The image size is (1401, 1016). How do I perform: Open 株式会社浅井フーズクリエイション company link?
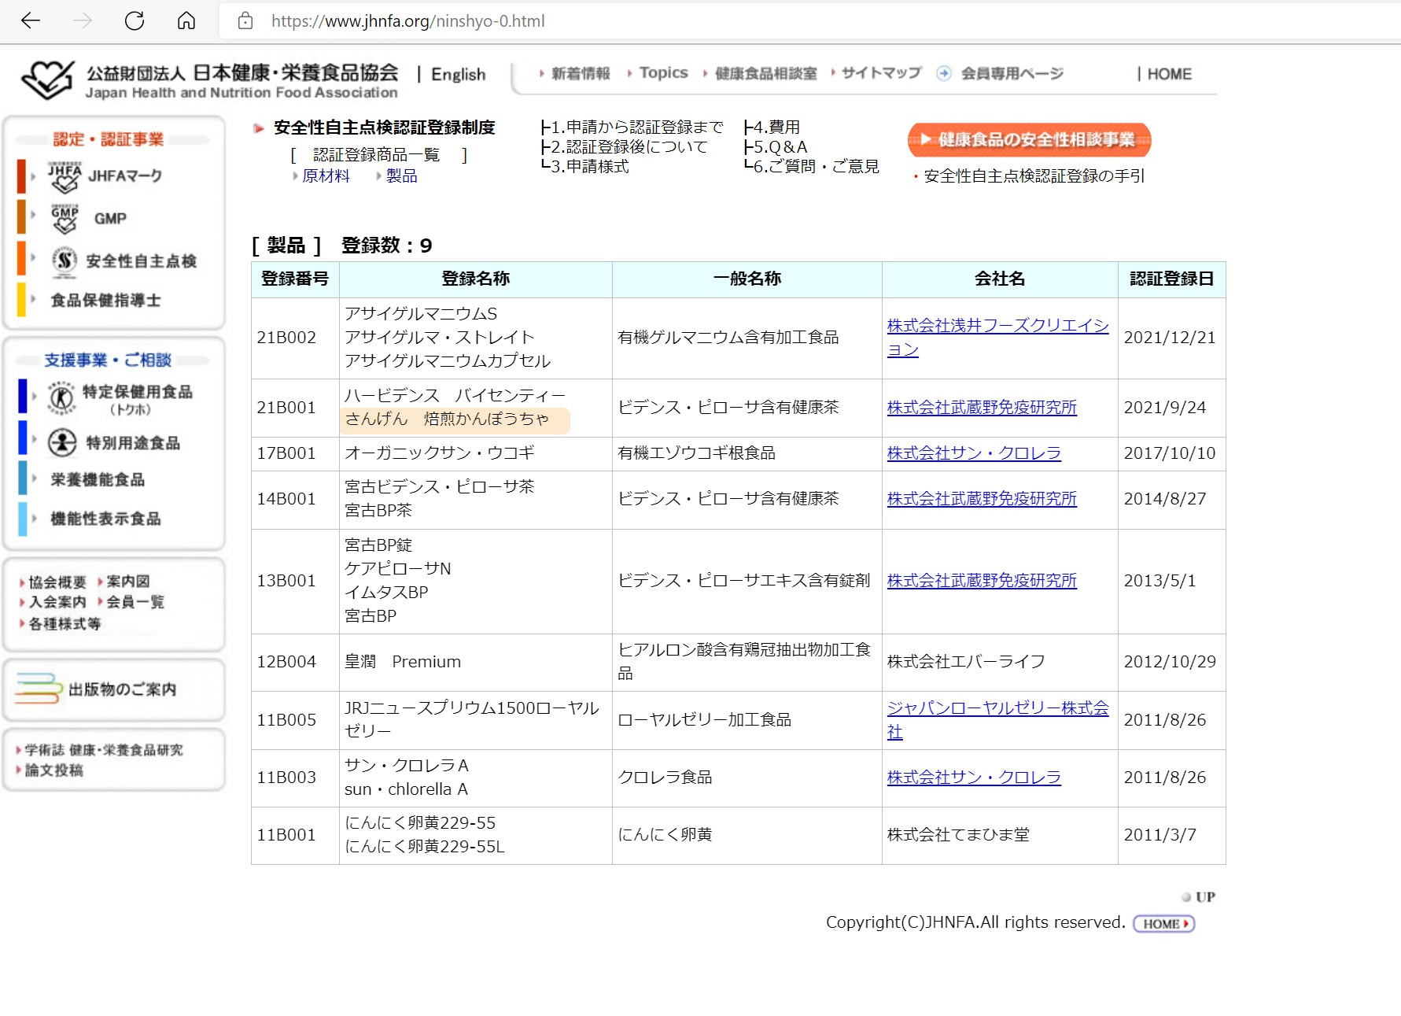pyautogui.click(x=997, y=338)
